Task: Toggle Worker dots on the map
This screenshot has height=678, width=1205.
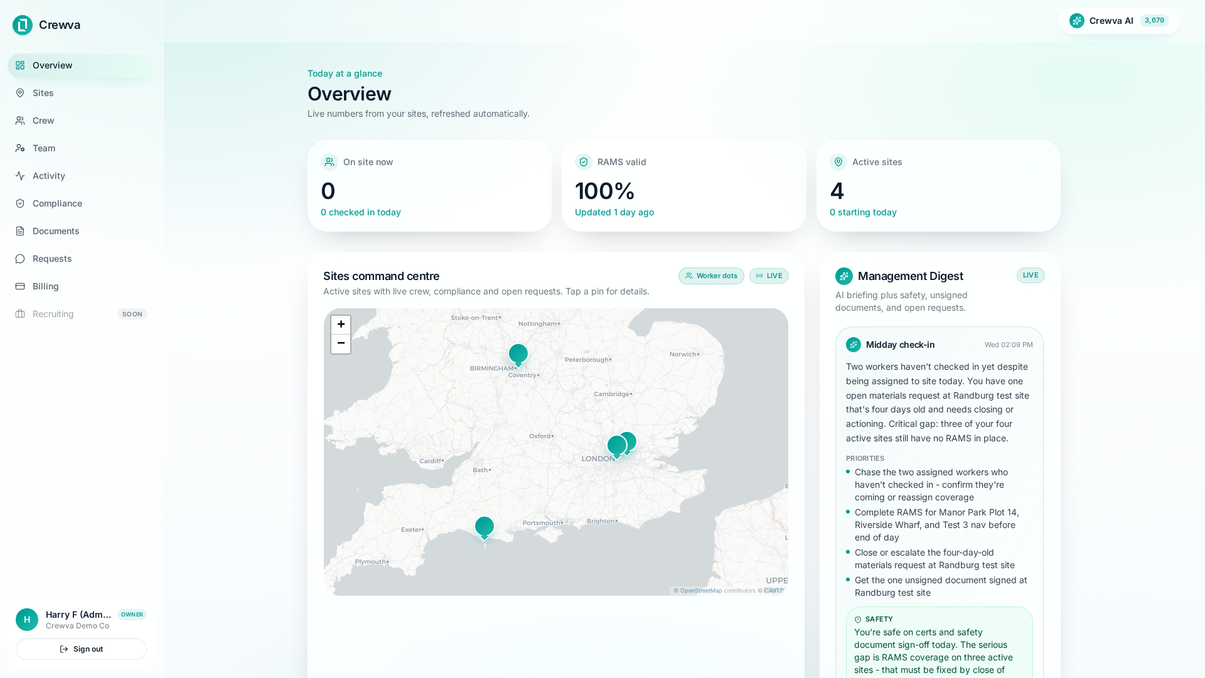Action: [x=711, y=276]
